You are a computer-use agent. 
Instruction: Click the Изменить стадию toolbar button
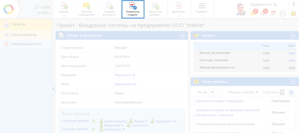tap(133, 9)
